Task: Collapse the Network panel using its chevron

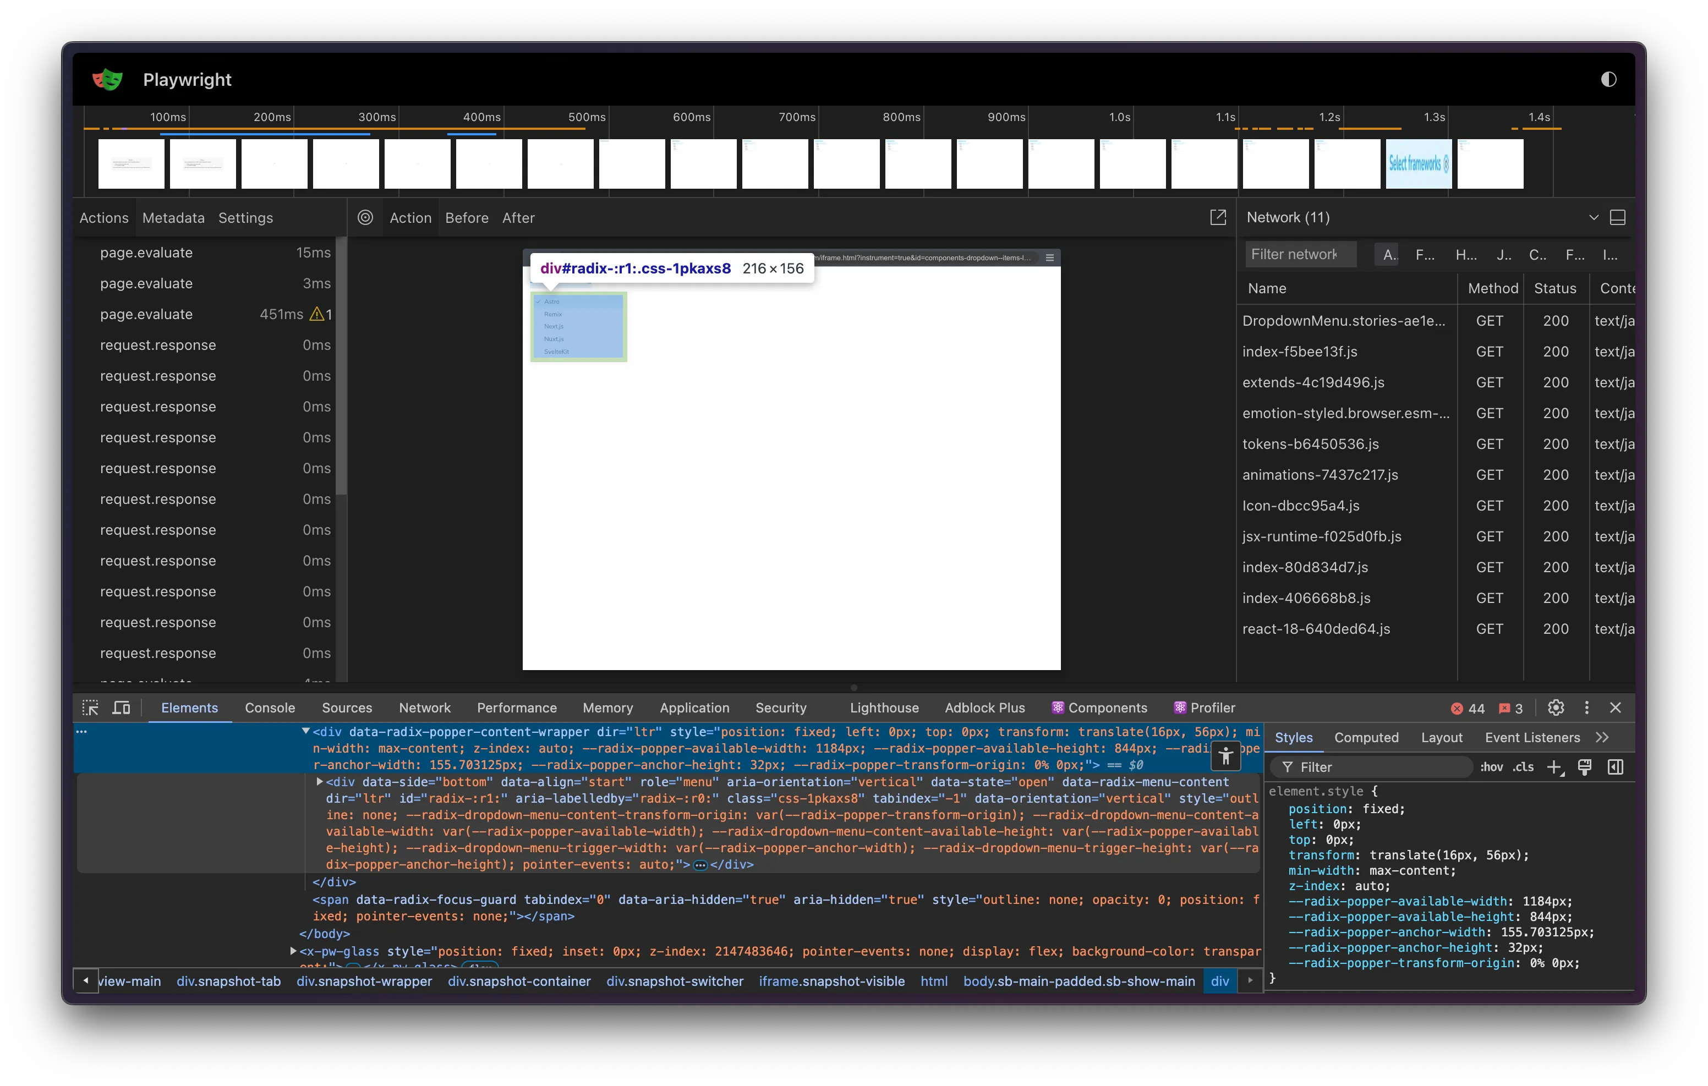Action: [1594, 218]
